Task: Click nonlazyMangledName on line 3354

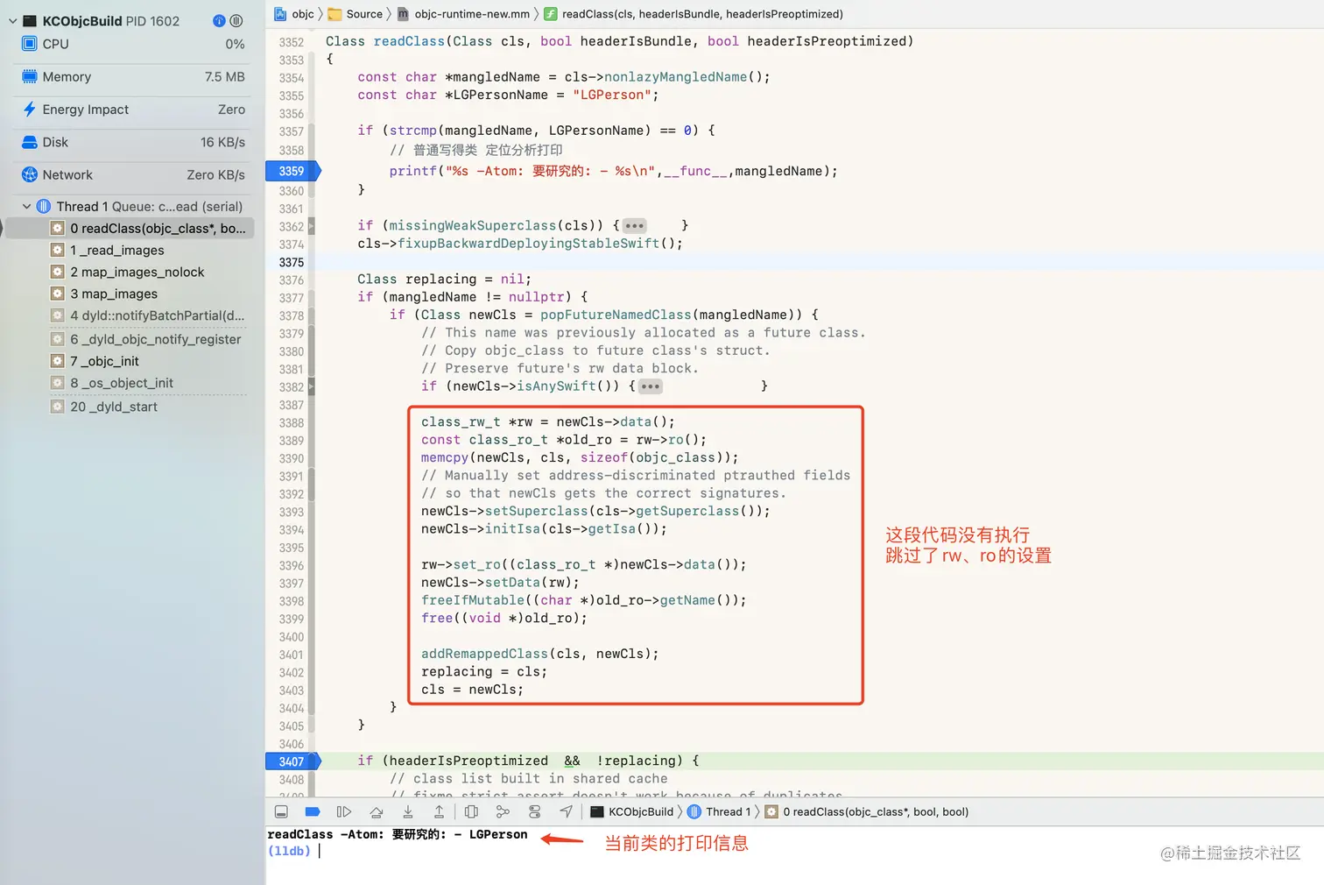Action: (x=675, y=77)
